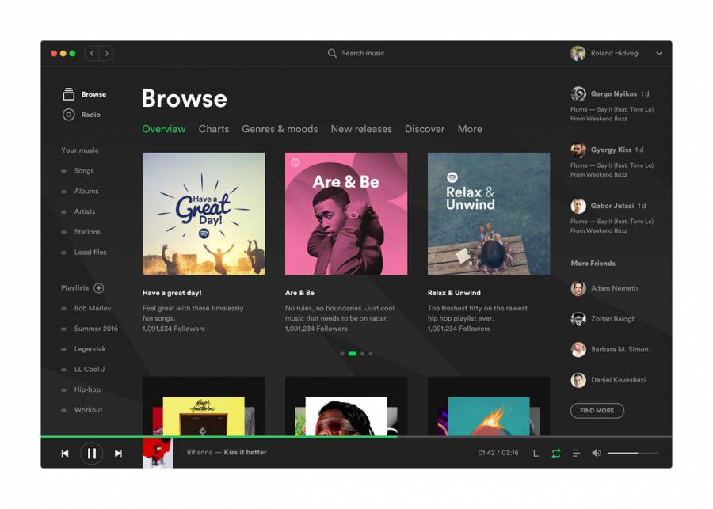713x509 pixels.
Task: Add a new playlist with plus icon
Action: click(99, 288)
